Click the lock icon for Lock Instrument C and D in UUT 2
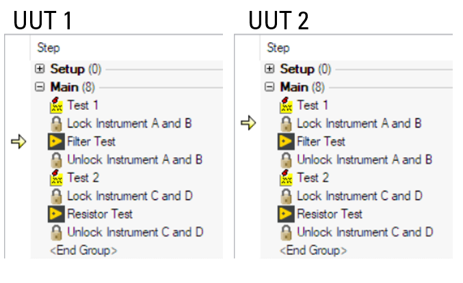 pyautogui.click(x=286, y=196)
